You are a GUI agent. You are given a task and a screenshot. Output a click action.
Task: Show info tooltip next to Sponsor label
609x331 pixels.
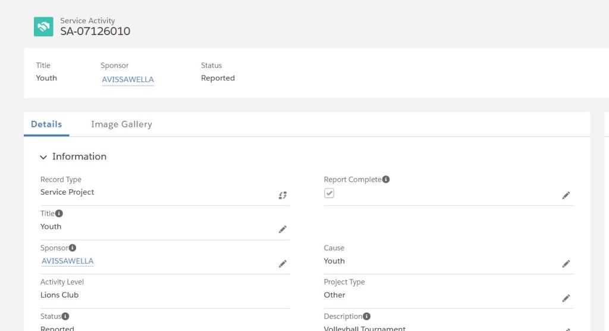point(72,248)
